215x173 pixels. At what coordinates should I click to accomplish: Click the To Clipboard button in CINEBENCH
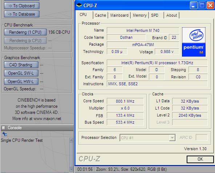coord(22,6)
